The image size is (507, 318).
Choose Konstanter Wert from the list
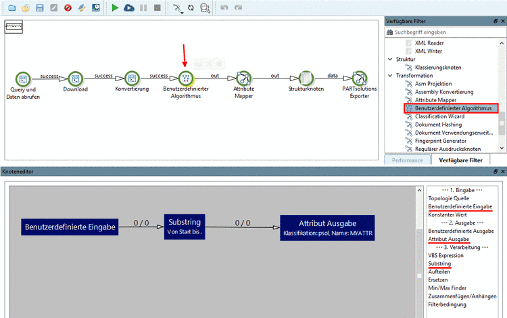(448, 214)
